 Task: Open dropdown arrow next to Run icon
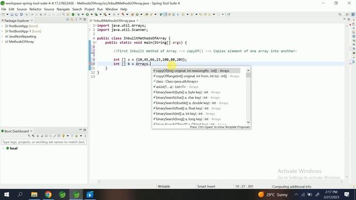[x=91, y=14]
